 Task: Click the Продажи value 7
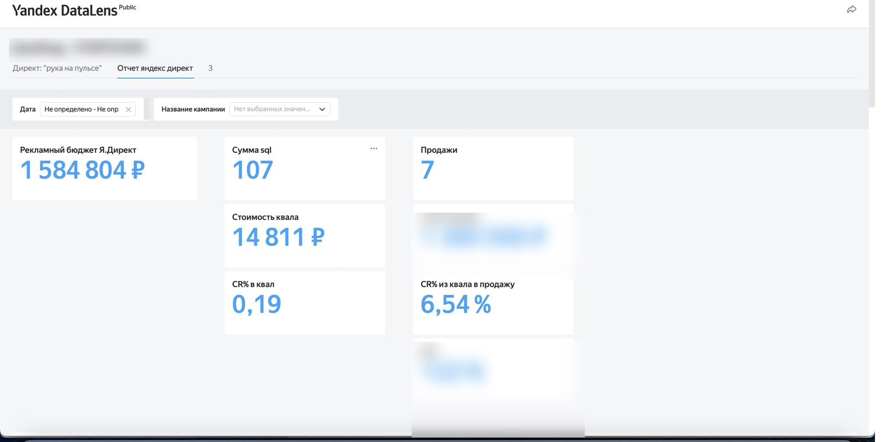click(x=427, y=170)
